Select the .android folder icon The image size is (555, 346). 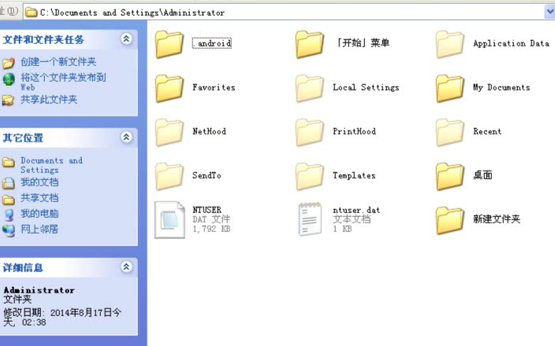coord(169,44)
